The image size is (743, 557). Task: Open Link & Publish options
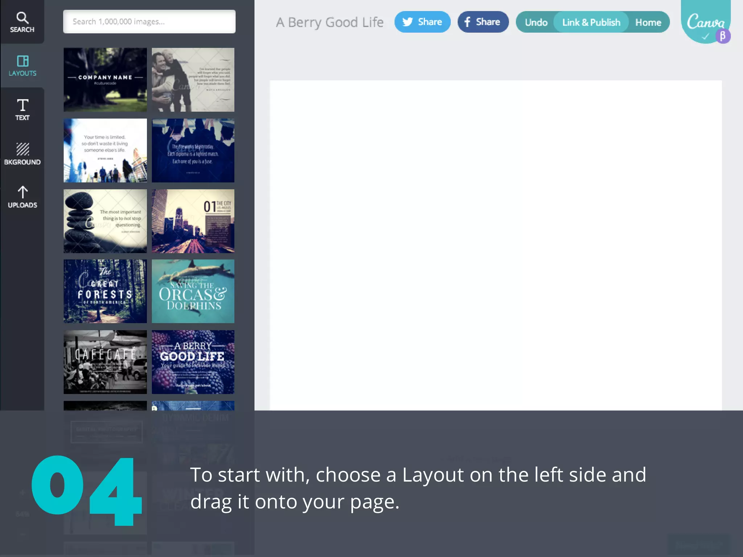[591, 22]
